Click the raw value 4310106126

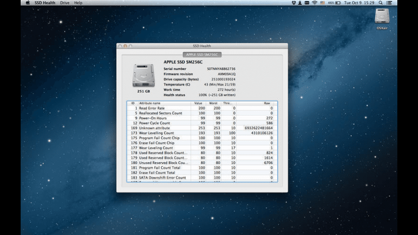pos(262,133)
